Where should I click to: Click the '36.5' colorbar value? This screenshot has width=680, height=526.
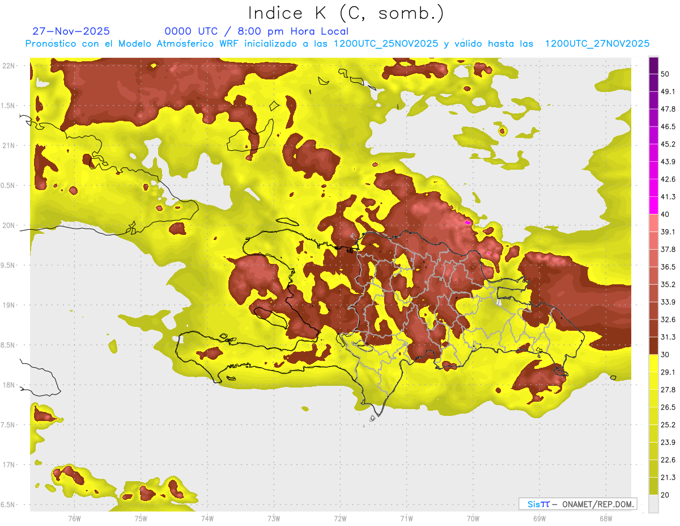coord(668,267)
